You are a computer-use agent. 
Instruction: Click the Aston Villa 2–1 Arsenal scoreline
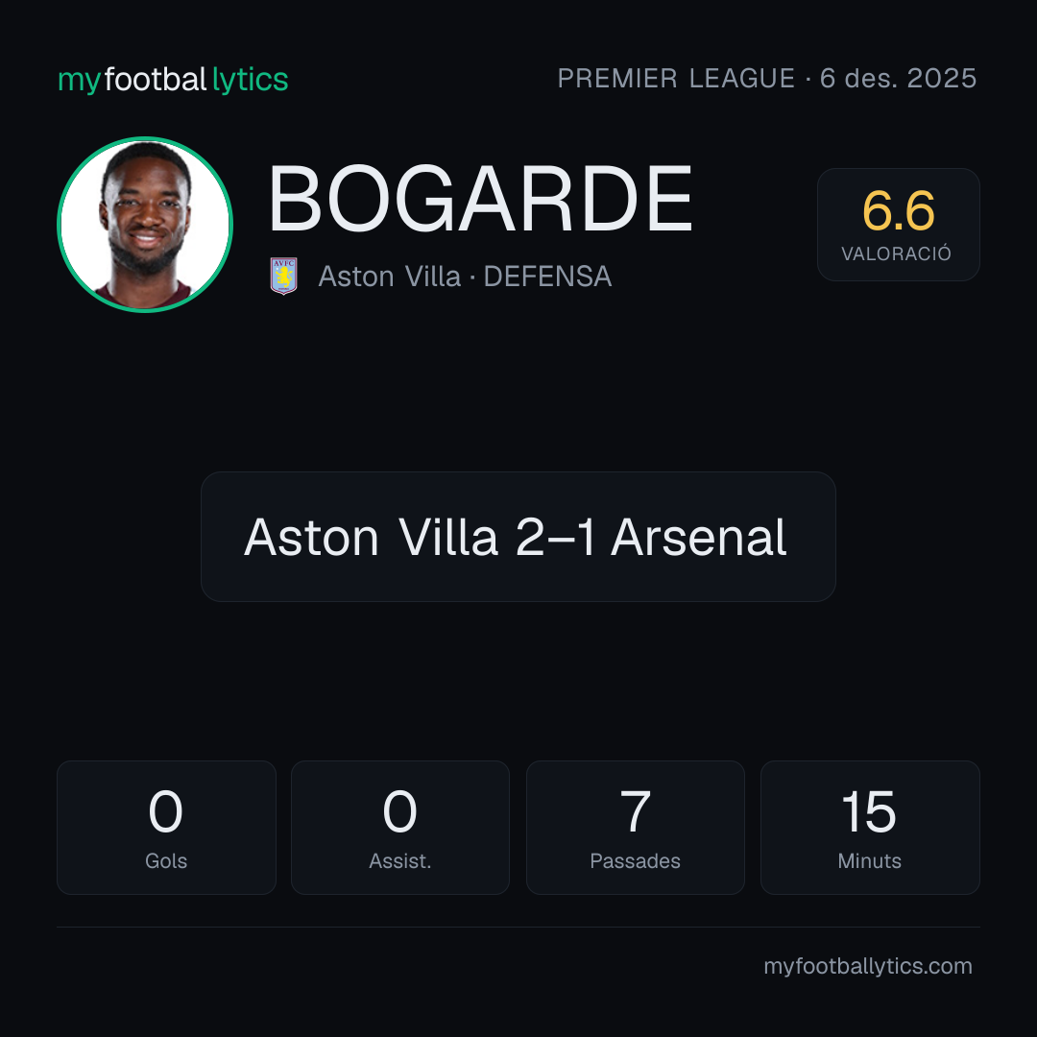click(x=516, y=537)
